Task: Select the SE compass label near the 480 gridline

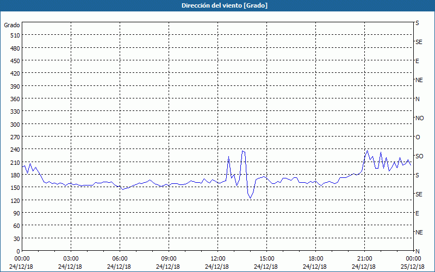Action: tap(419, 42)
